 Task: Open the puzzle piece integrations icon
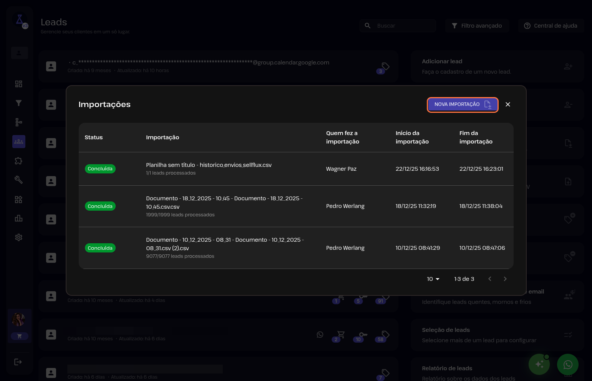[x=18, y=161]
